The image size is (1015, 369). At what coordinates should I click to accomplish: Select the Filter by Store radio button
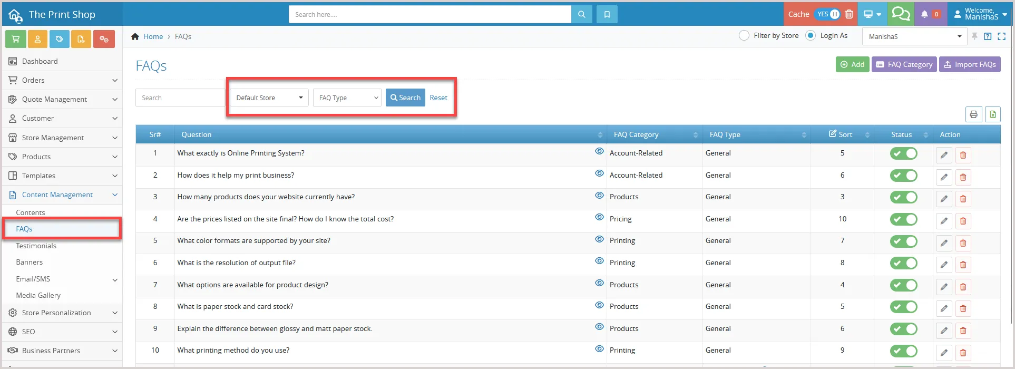(x=744, y=35)
